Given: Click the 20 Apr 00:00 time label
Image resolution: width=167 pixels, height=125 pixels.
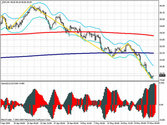Looking at the screenshot, I should click(33, 123).
